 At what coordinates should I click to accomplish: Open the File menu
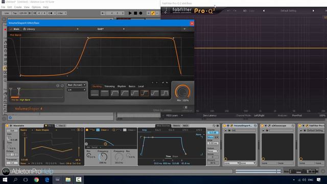(3, 7)
